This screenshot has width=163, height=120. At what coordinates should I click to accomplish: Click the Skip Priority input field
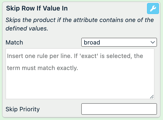click(119, 109)
